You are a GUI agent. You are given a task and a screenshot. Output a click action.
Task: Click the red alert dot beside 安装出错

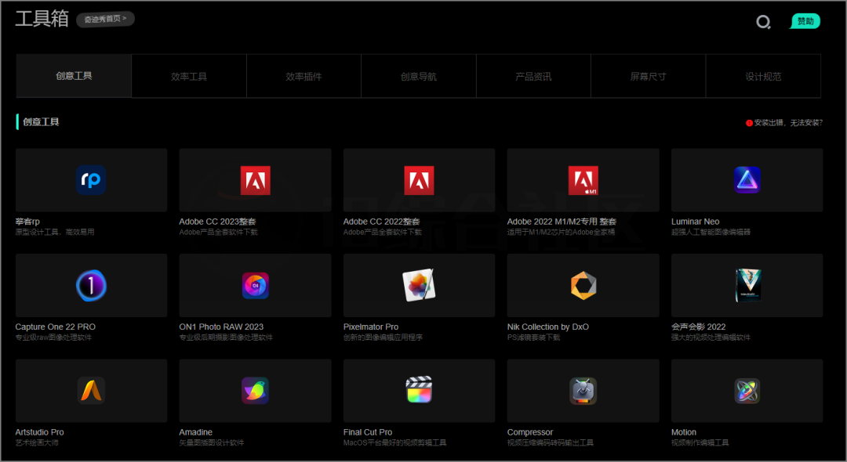coord(749,123)
